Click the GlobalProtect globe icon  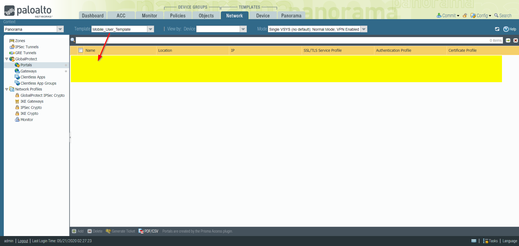(x=12, y=59)
